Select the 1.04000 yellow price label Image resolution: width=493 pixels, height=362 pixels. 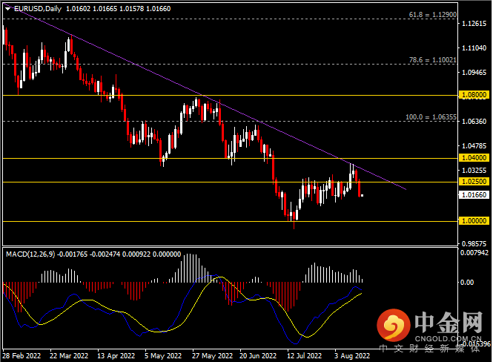tap(474, 157)
